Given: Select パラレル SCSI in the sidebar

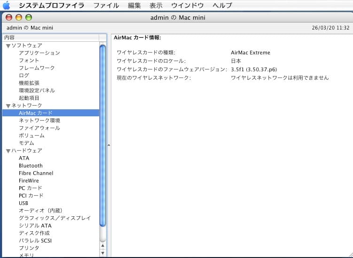Looking at the screenshot, I should [35, 241].
